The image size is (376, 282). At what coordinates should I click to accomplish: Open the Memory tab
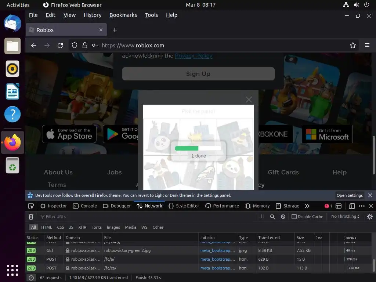click(257, 206)
